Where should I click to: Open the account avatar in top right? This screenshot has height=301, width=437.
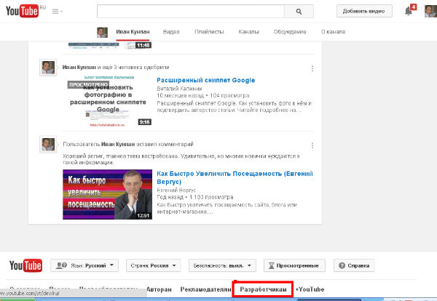point(430,11)
